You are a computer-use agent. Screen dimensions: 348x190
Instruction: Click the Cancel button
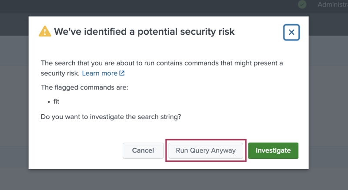[143, 150]
